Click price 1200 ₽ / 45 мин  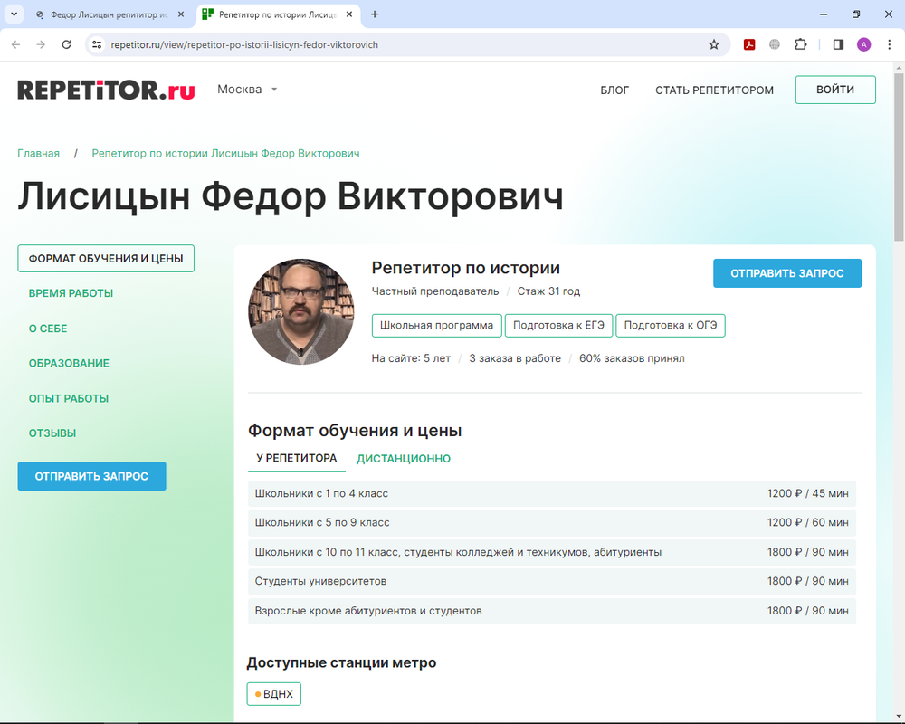point(807,493)
